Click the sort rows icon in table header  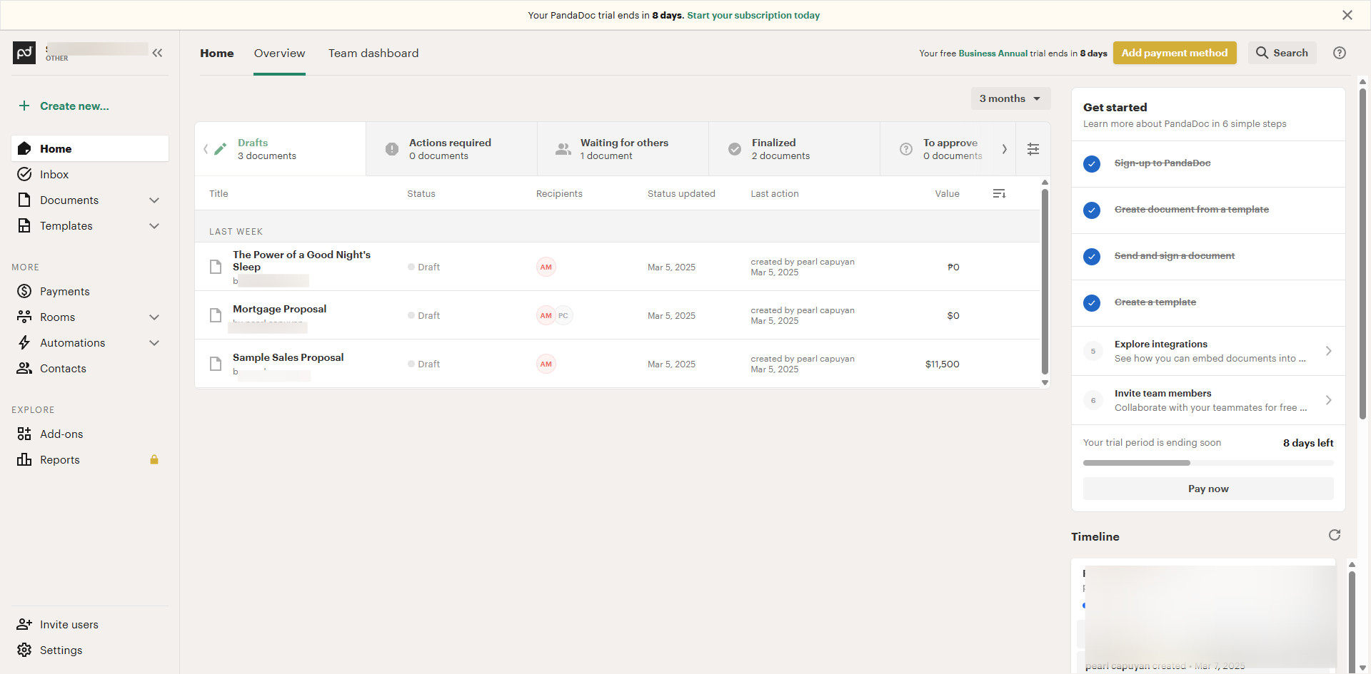click(999, 194)
